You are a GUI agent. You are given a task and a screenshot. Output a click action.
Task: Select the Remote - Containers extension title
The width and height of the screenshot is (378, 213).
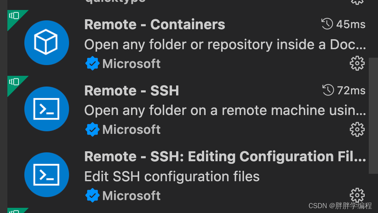pos(154,24)
